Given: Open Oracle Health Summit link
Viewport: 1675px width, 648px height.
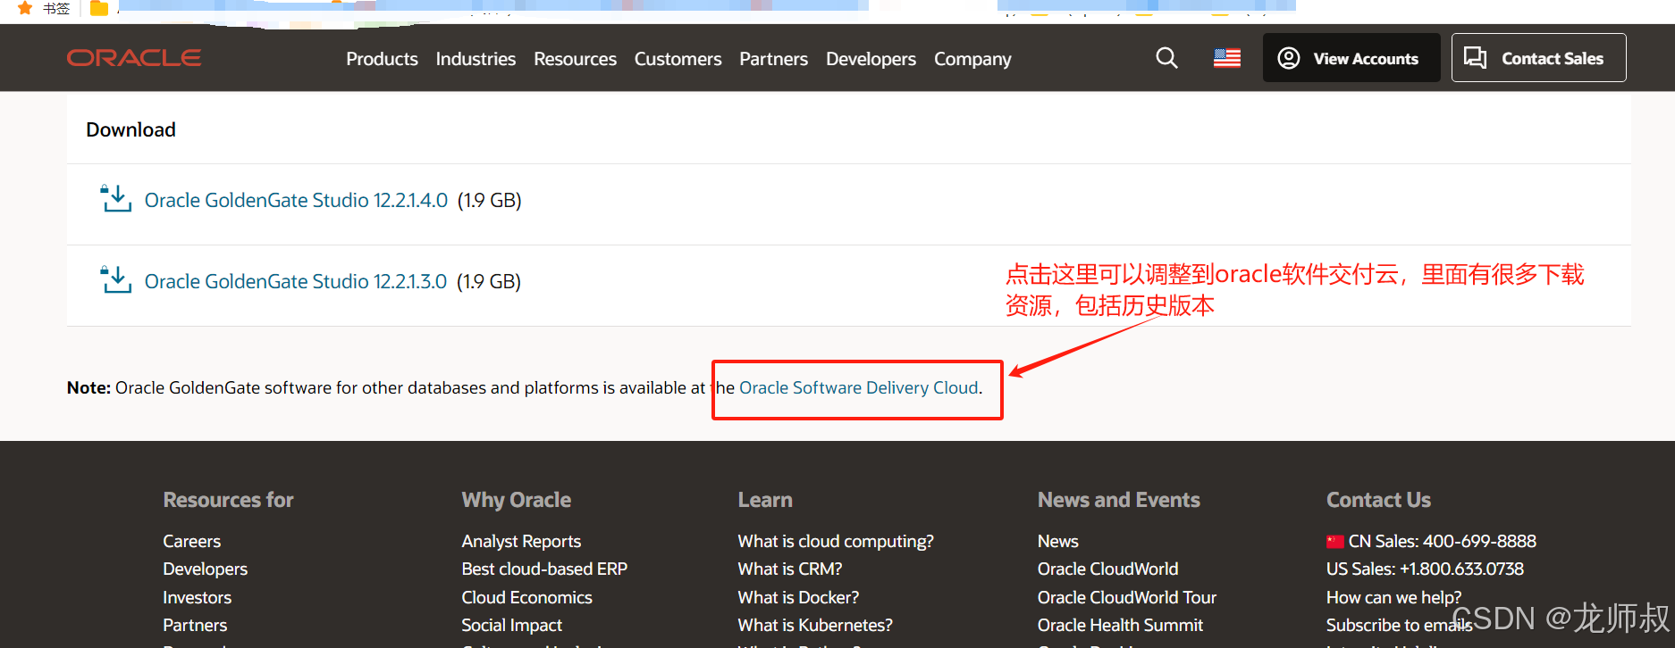Looking at the screenshot, I should click(1120, 625).
